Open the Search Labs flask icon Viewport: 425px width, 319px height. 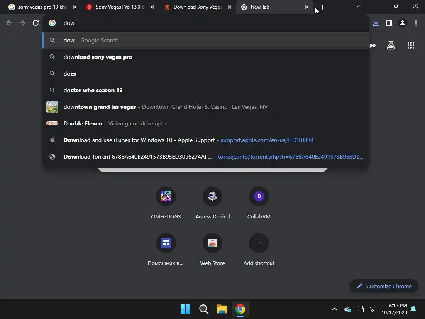pyautogui.click(x=391, y=45)
